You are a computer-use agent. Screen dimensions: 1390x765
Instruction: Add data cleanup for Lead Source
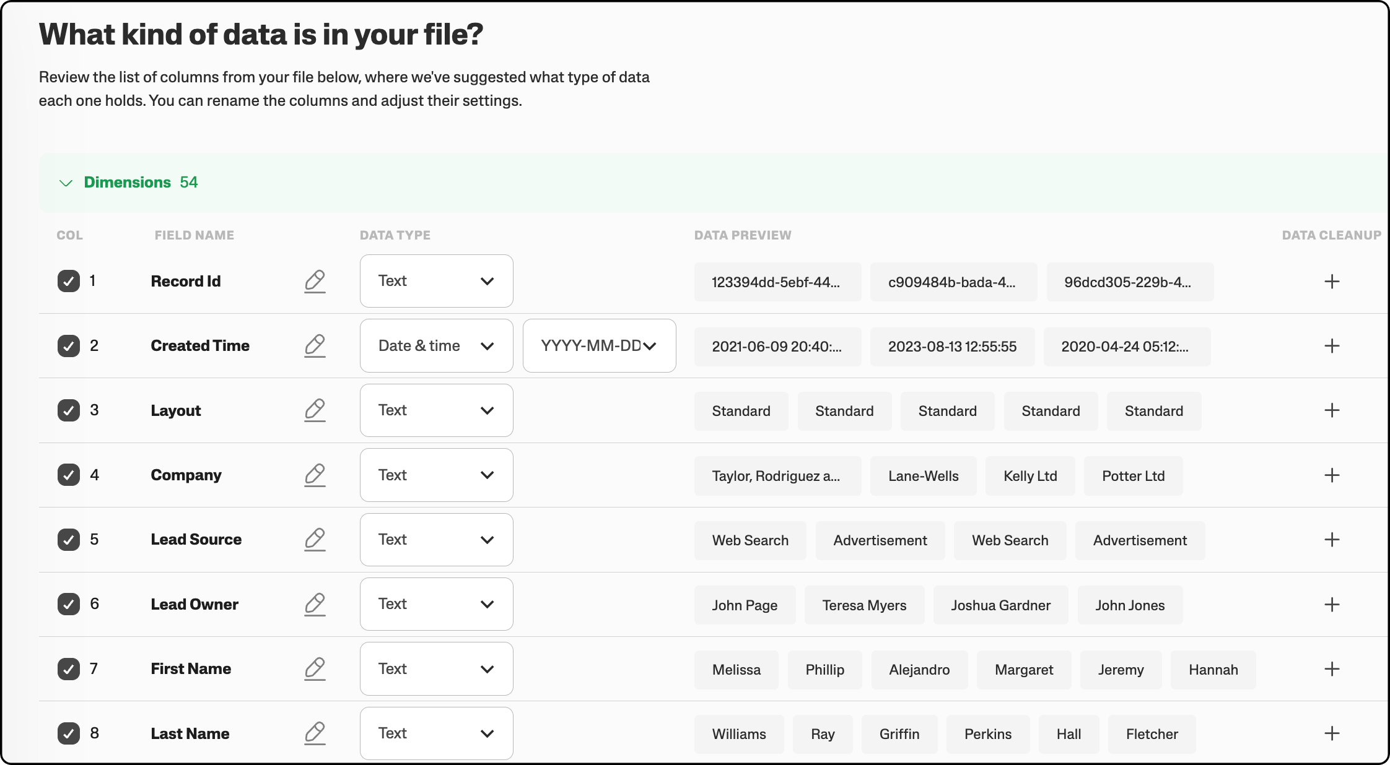(1332, 540)
